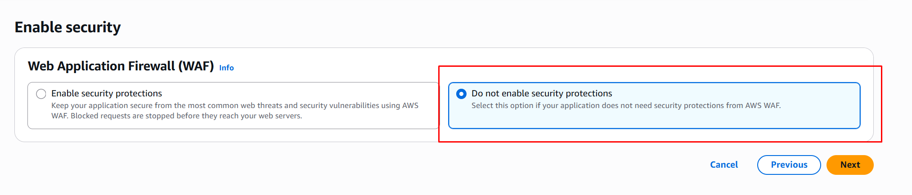The width and height of the screenshot is (912, 195).
Task: Click the "Do not enable security protections" label
Action: pyautogui.click(x=542, y=93)
